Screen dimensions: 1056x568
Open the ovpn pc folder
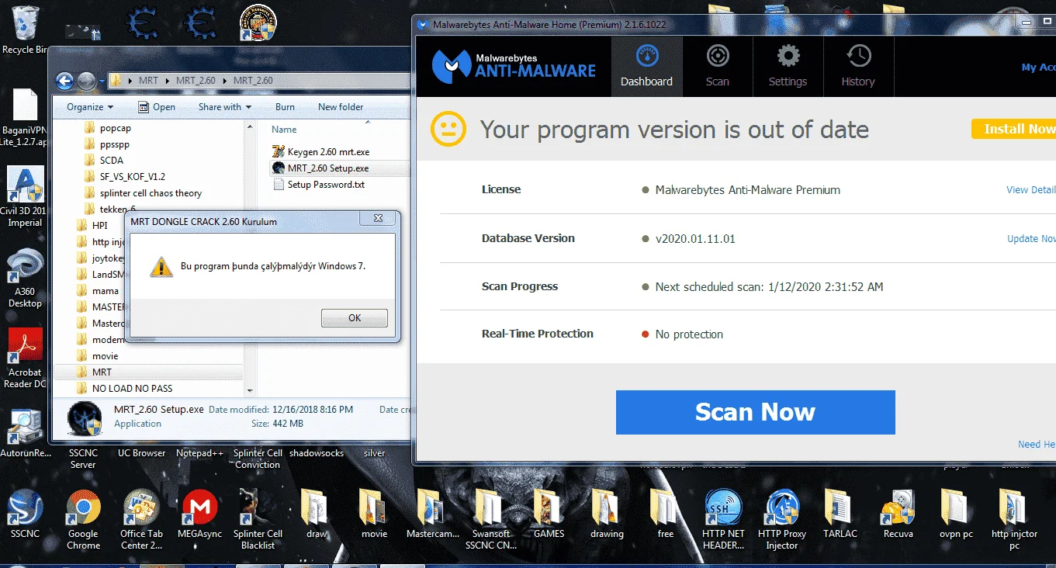coord(956,514)
